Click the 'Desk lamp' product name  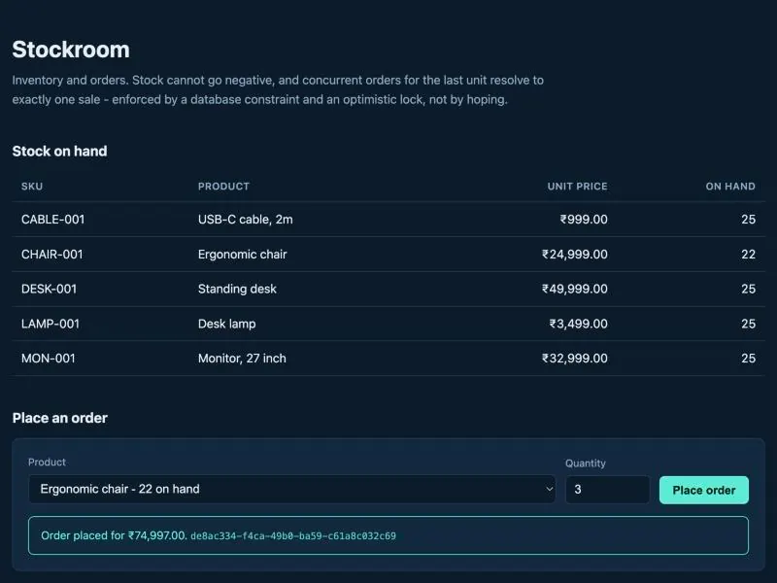tap(227, 324)
